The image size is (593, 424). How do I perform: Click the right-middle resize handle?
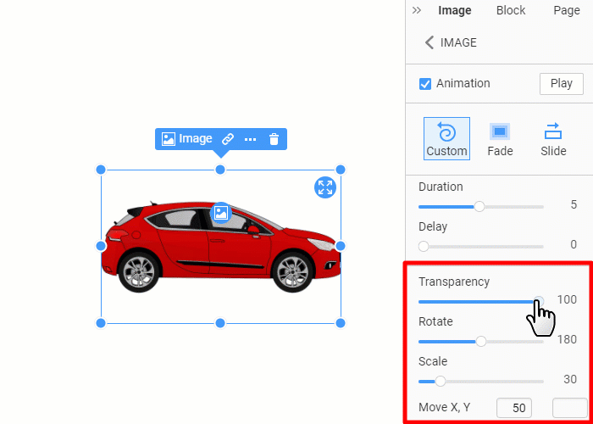(341, 246)
